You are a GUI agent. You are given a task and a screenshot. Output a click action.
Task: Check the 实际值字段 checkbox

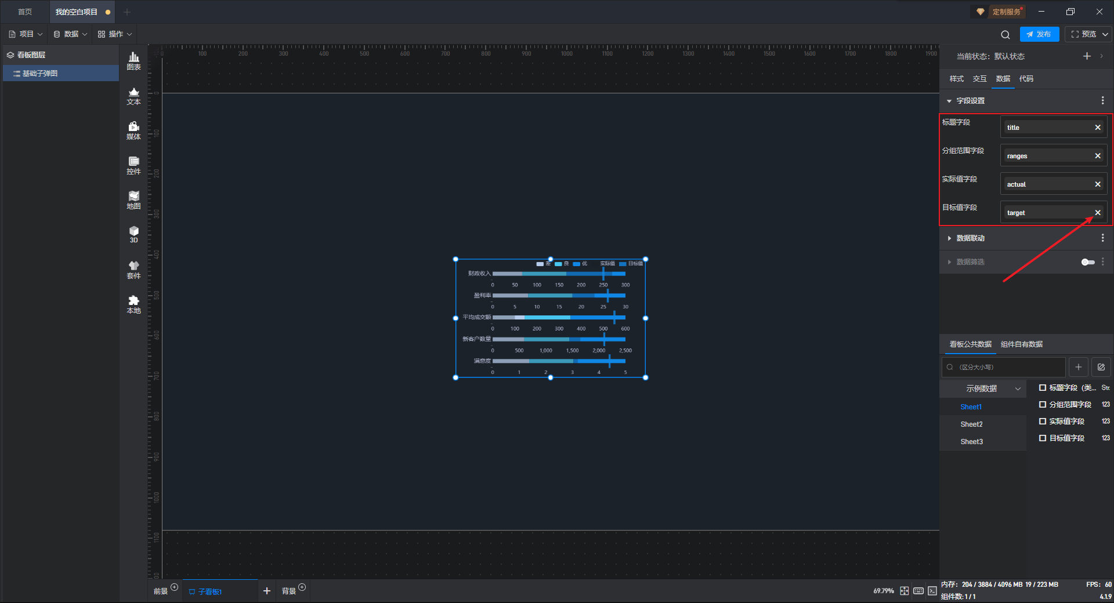1042,422
